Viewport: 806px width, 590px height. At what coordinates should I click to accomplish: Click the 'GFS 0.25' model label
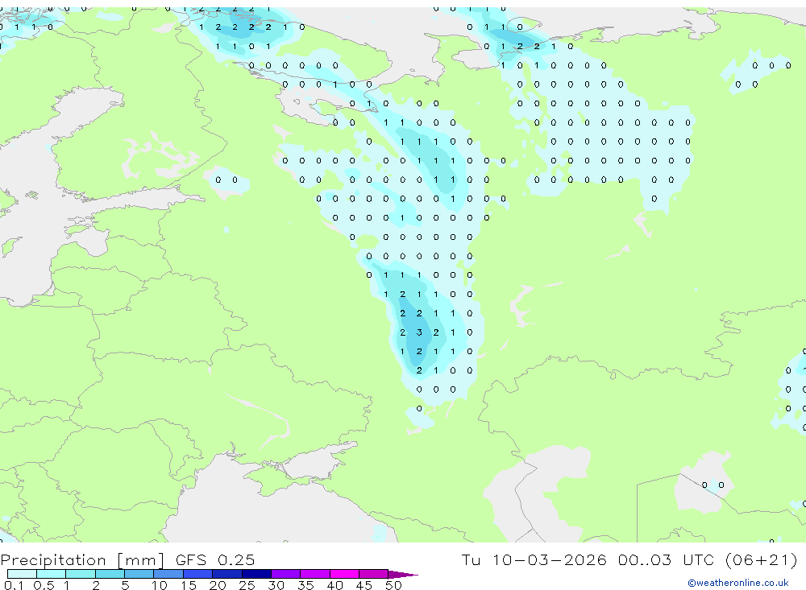pyautogui.click(x=215, y=559)
